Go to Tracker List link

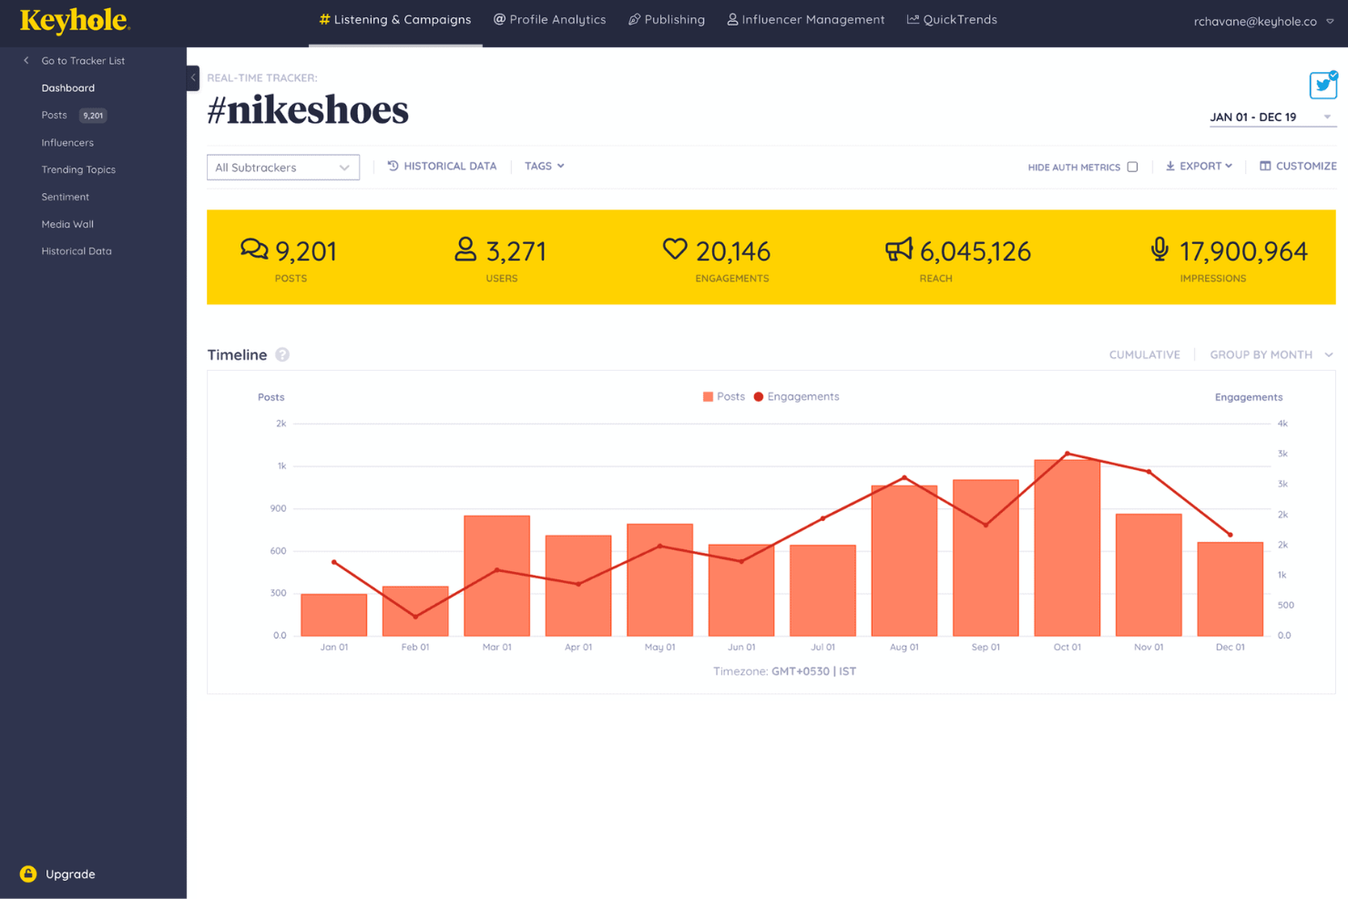(x=83, y=60)
